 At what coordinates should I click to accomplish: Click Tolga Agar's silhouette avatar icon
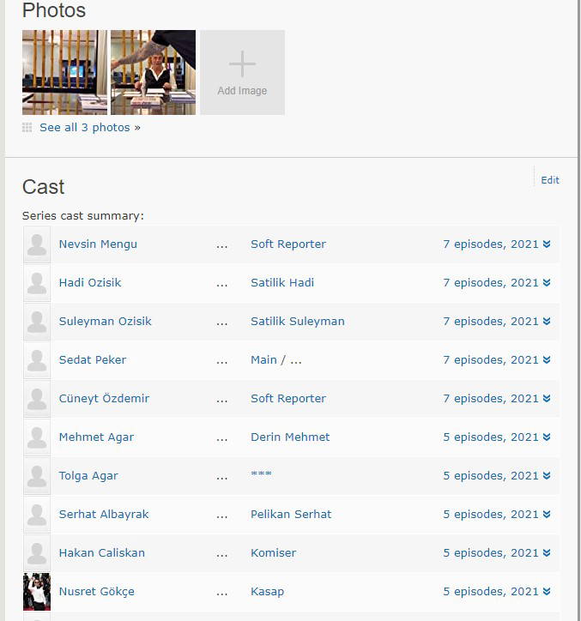37,476
